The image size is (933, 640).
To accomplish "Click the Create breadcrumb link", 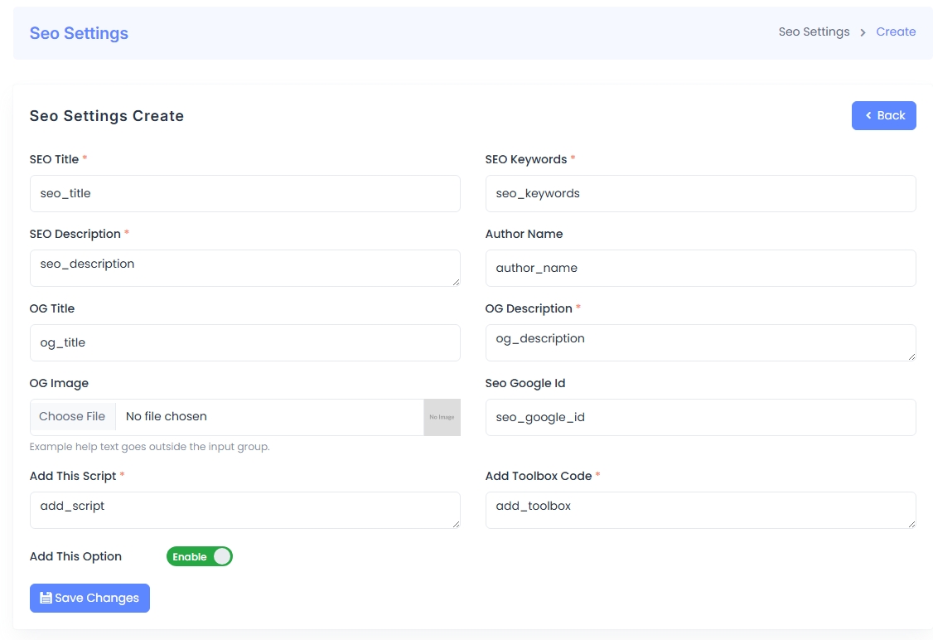I will 896,32.
